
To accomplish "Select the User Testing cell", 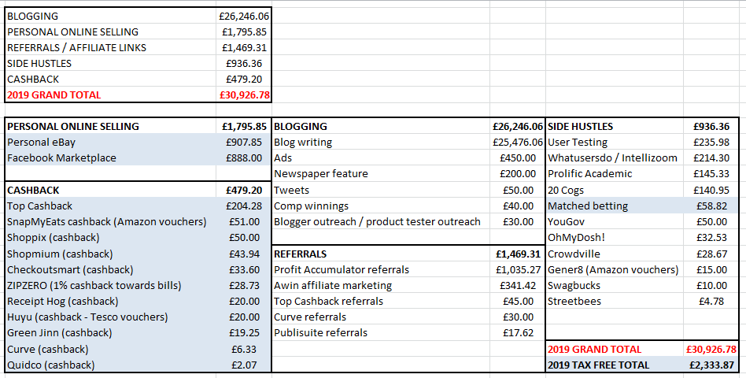I will 615,142.
